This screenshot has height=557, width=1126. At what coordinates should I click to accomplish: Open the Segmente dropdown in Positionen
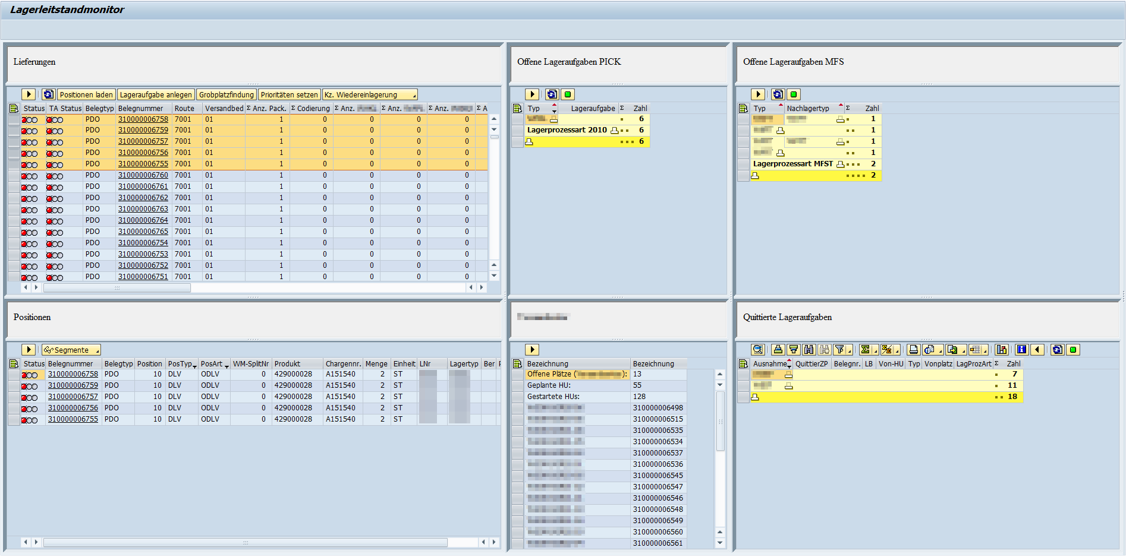(x=71, y=350)
